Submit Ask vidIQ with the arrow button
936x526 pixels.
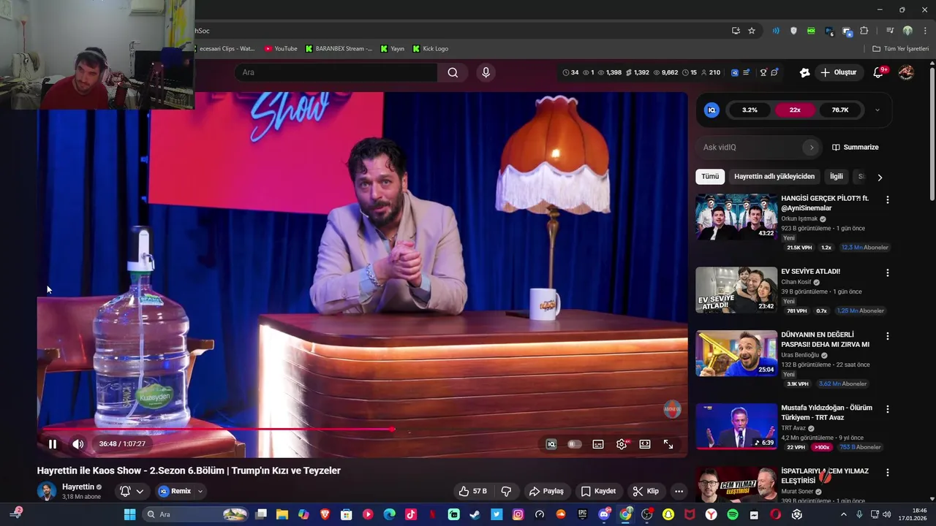tap(811, 148)
